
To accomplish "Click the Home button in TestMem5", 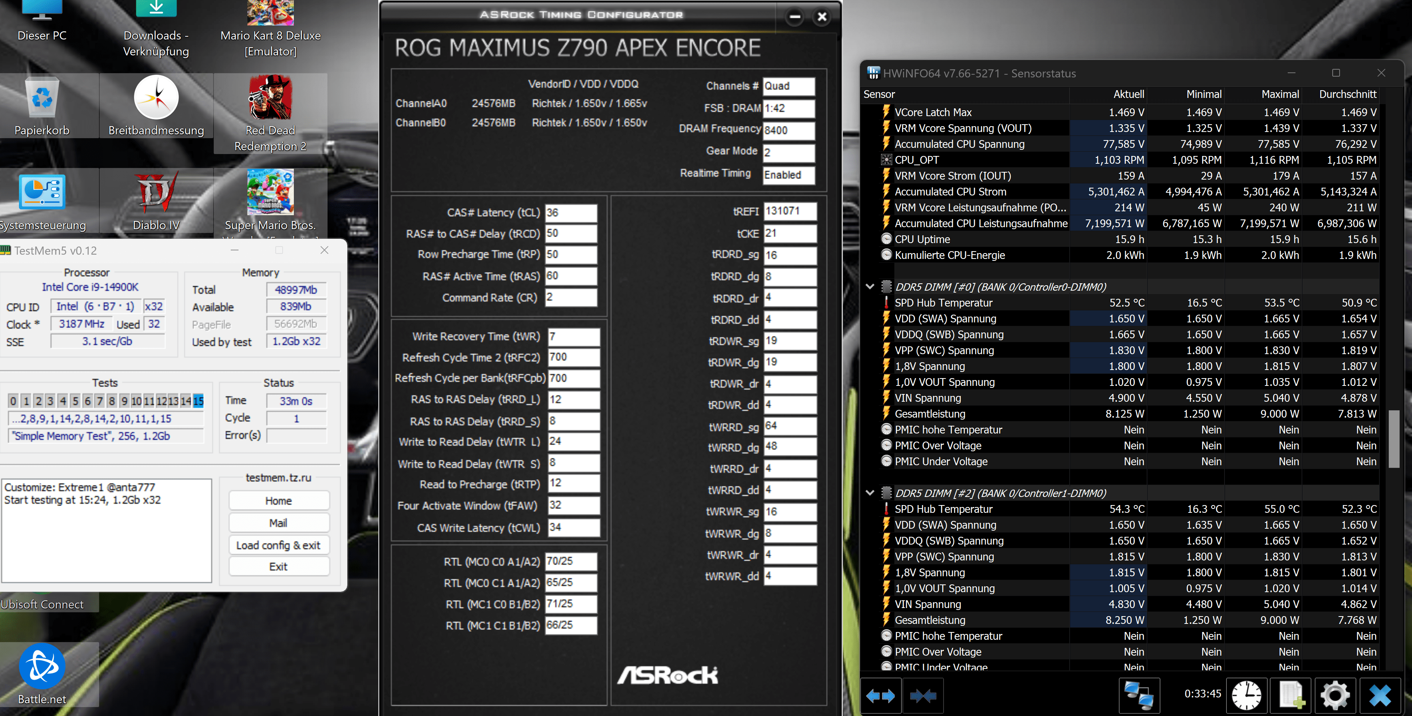I will tap(278, 501).
